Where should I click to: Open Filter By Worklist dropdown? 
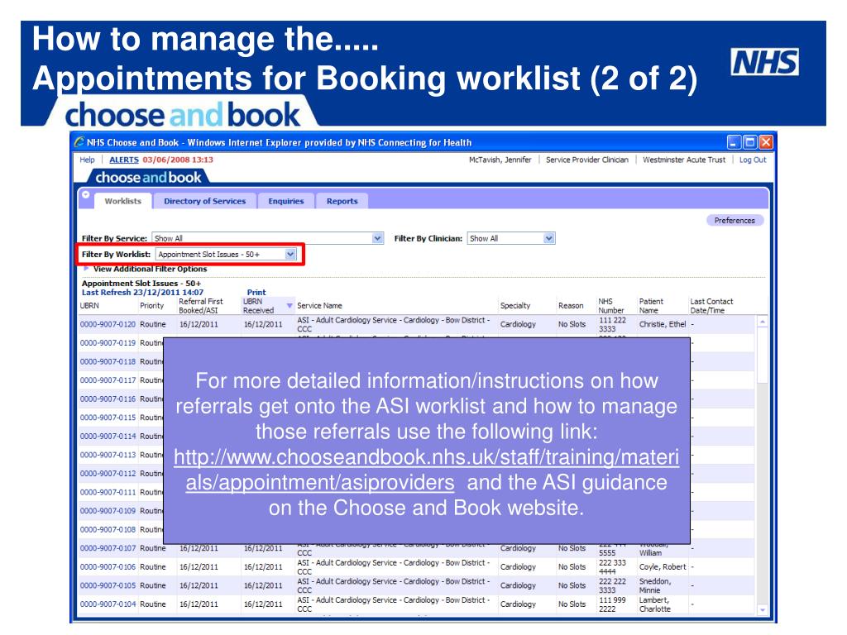tap(290, 255)
